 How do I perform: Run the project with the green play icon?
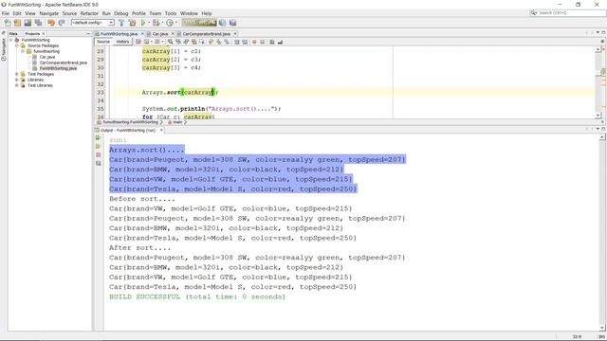point(143,23)
